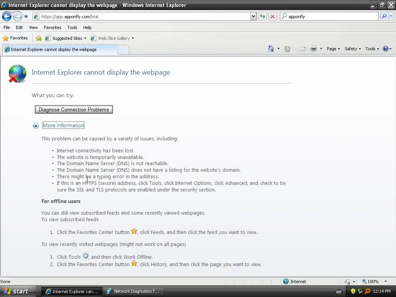Click the blue Help question mark icon

386,49
